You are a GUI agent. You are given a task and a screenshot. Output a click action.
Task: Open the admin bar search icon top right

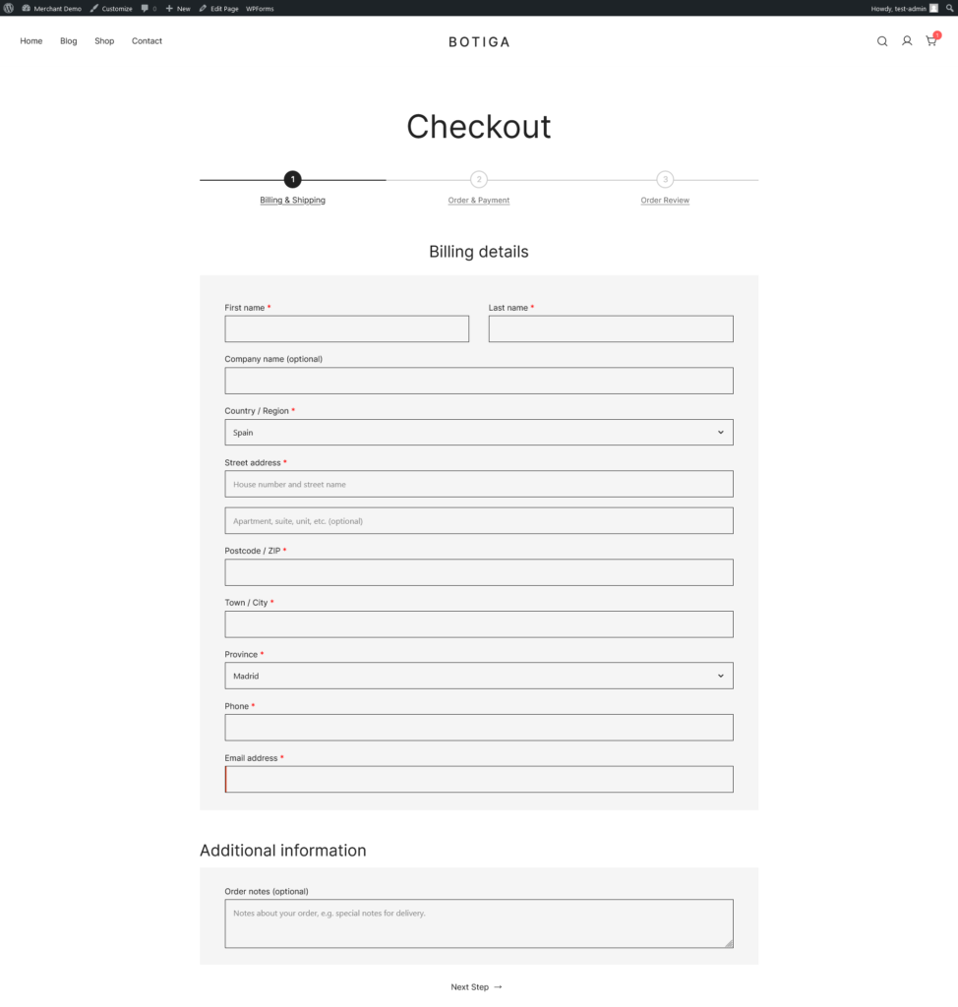click(x=950, y=8)
